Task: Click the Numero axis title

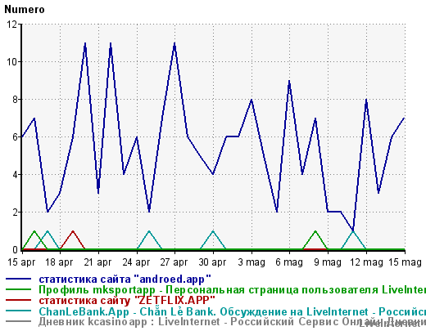Action: click(x=25, y=10)
